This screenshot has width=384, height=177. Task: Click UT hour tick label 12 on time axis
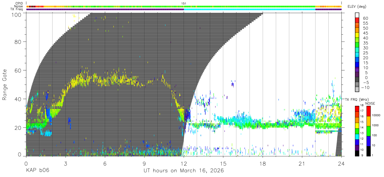184,164
